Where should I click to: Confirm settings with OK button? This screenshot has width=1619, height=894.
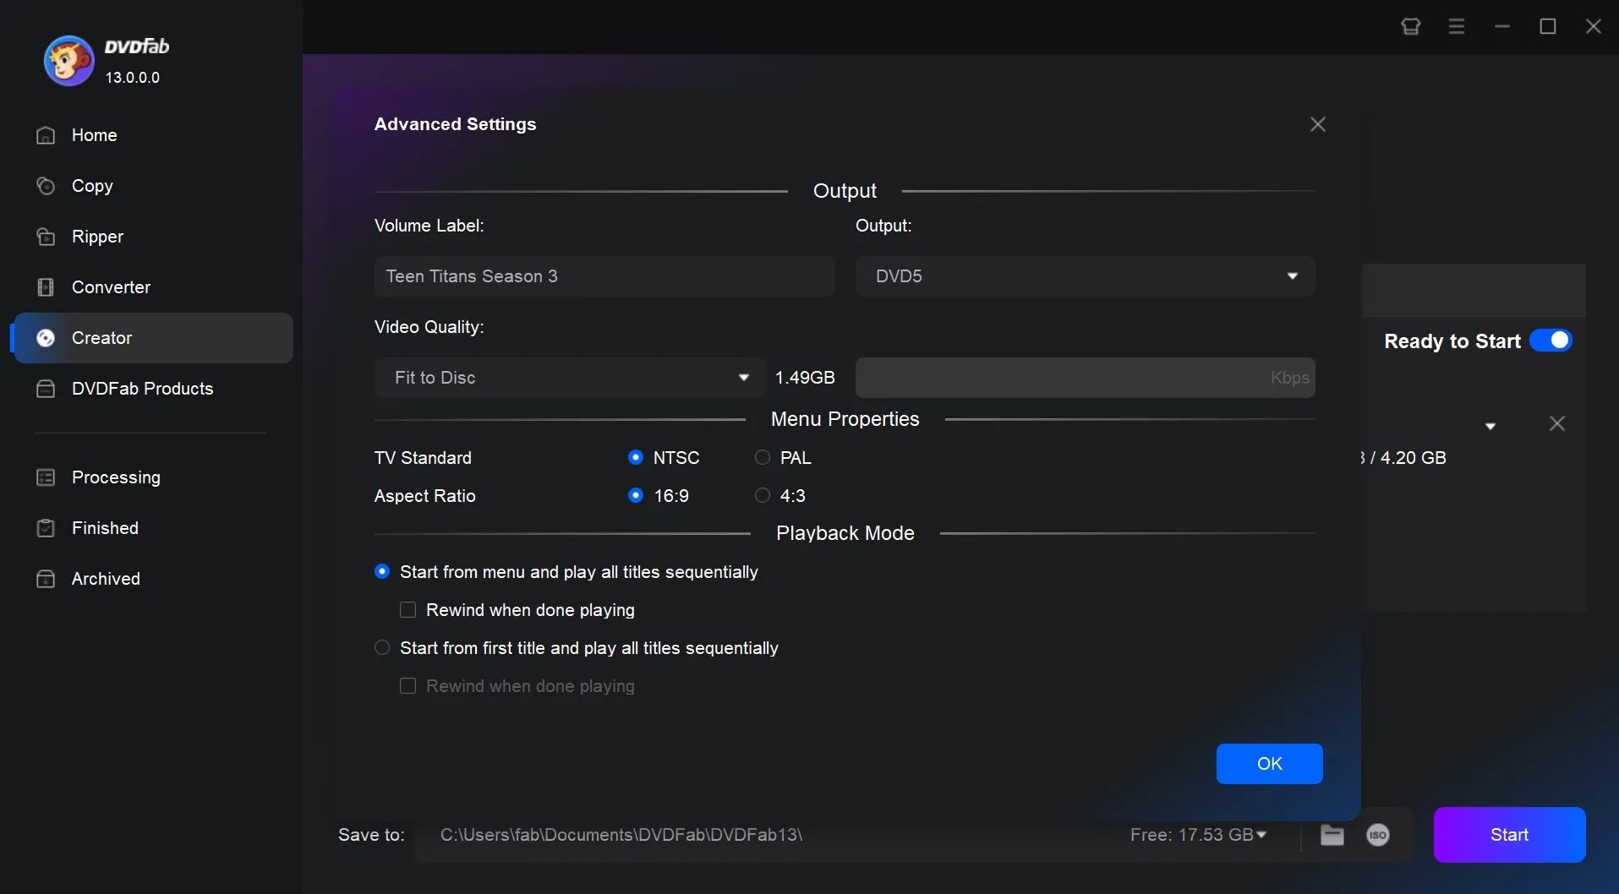[x=1269, y=763]
